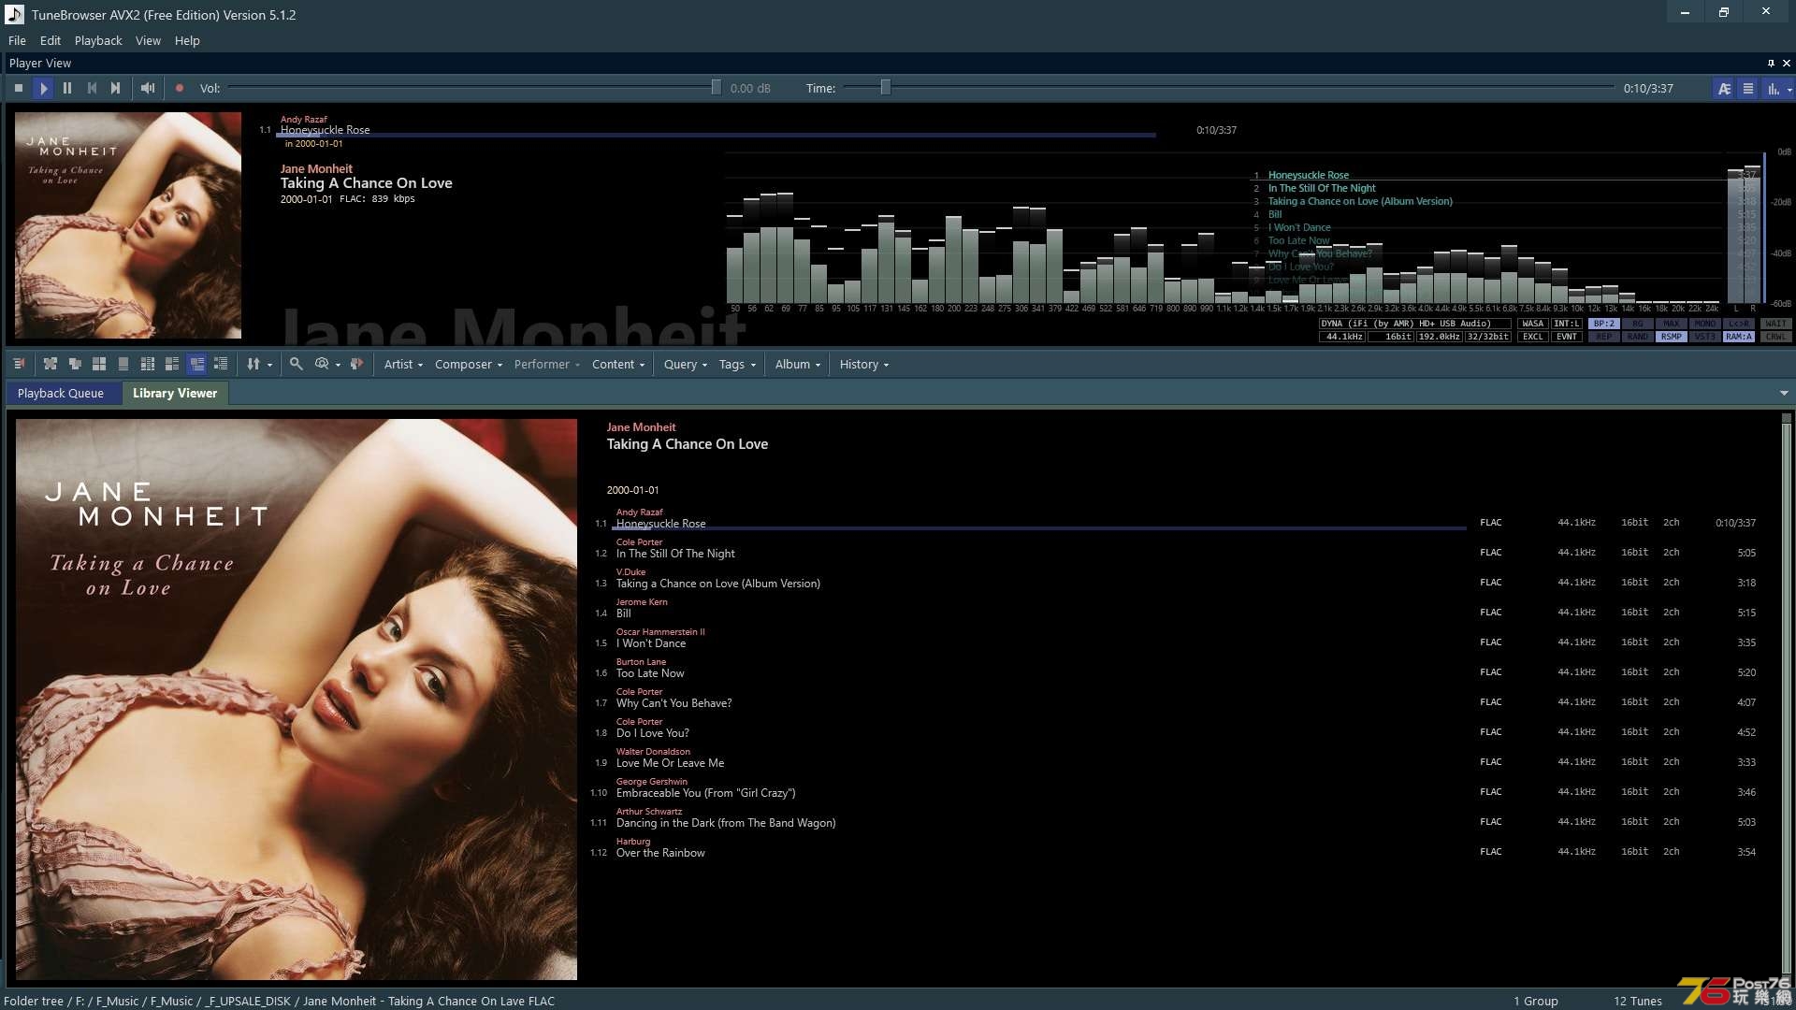Click the INT:L button
This screenshot has height=1010, width=1796.
tap(1566, 324)
